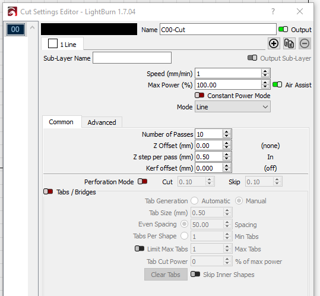The image size is (320, 296).
Task: Click the black layer color swatch
Action: (x=89, y=29)
